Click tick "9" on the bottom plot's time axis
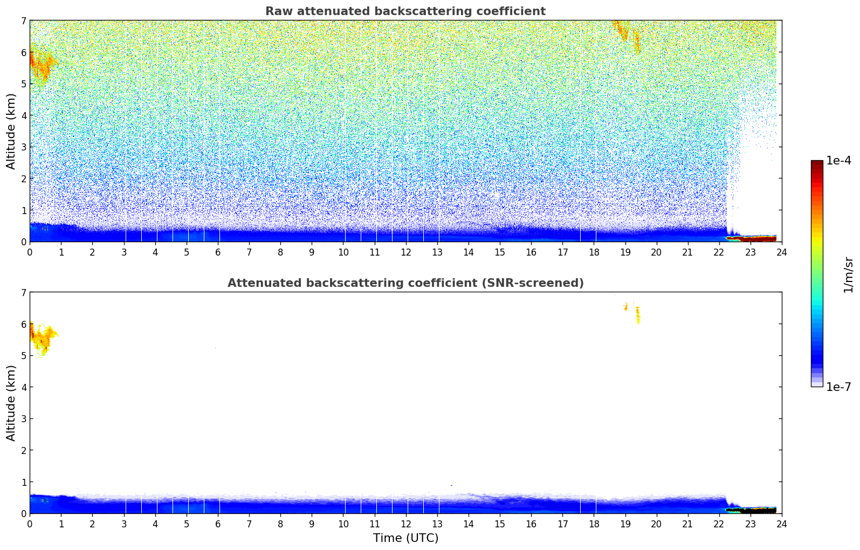 click(x=312, y=524)
